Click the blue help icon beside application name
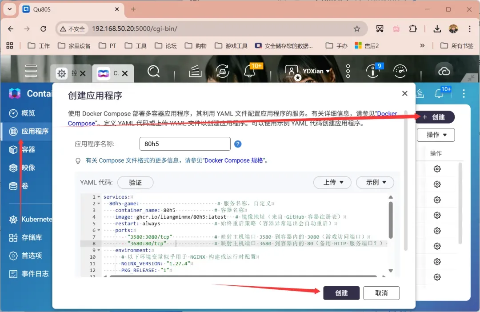This screenshot has width=480, height=312. tap(238, 144)
